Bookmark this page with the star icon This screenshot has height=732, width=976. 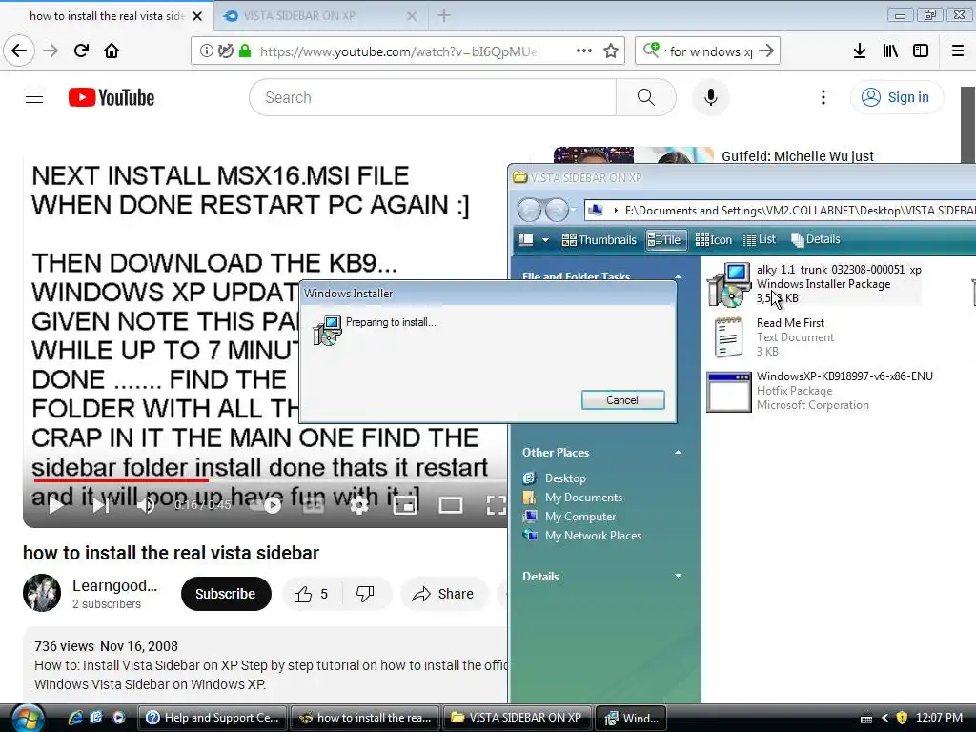click(611, 51)
